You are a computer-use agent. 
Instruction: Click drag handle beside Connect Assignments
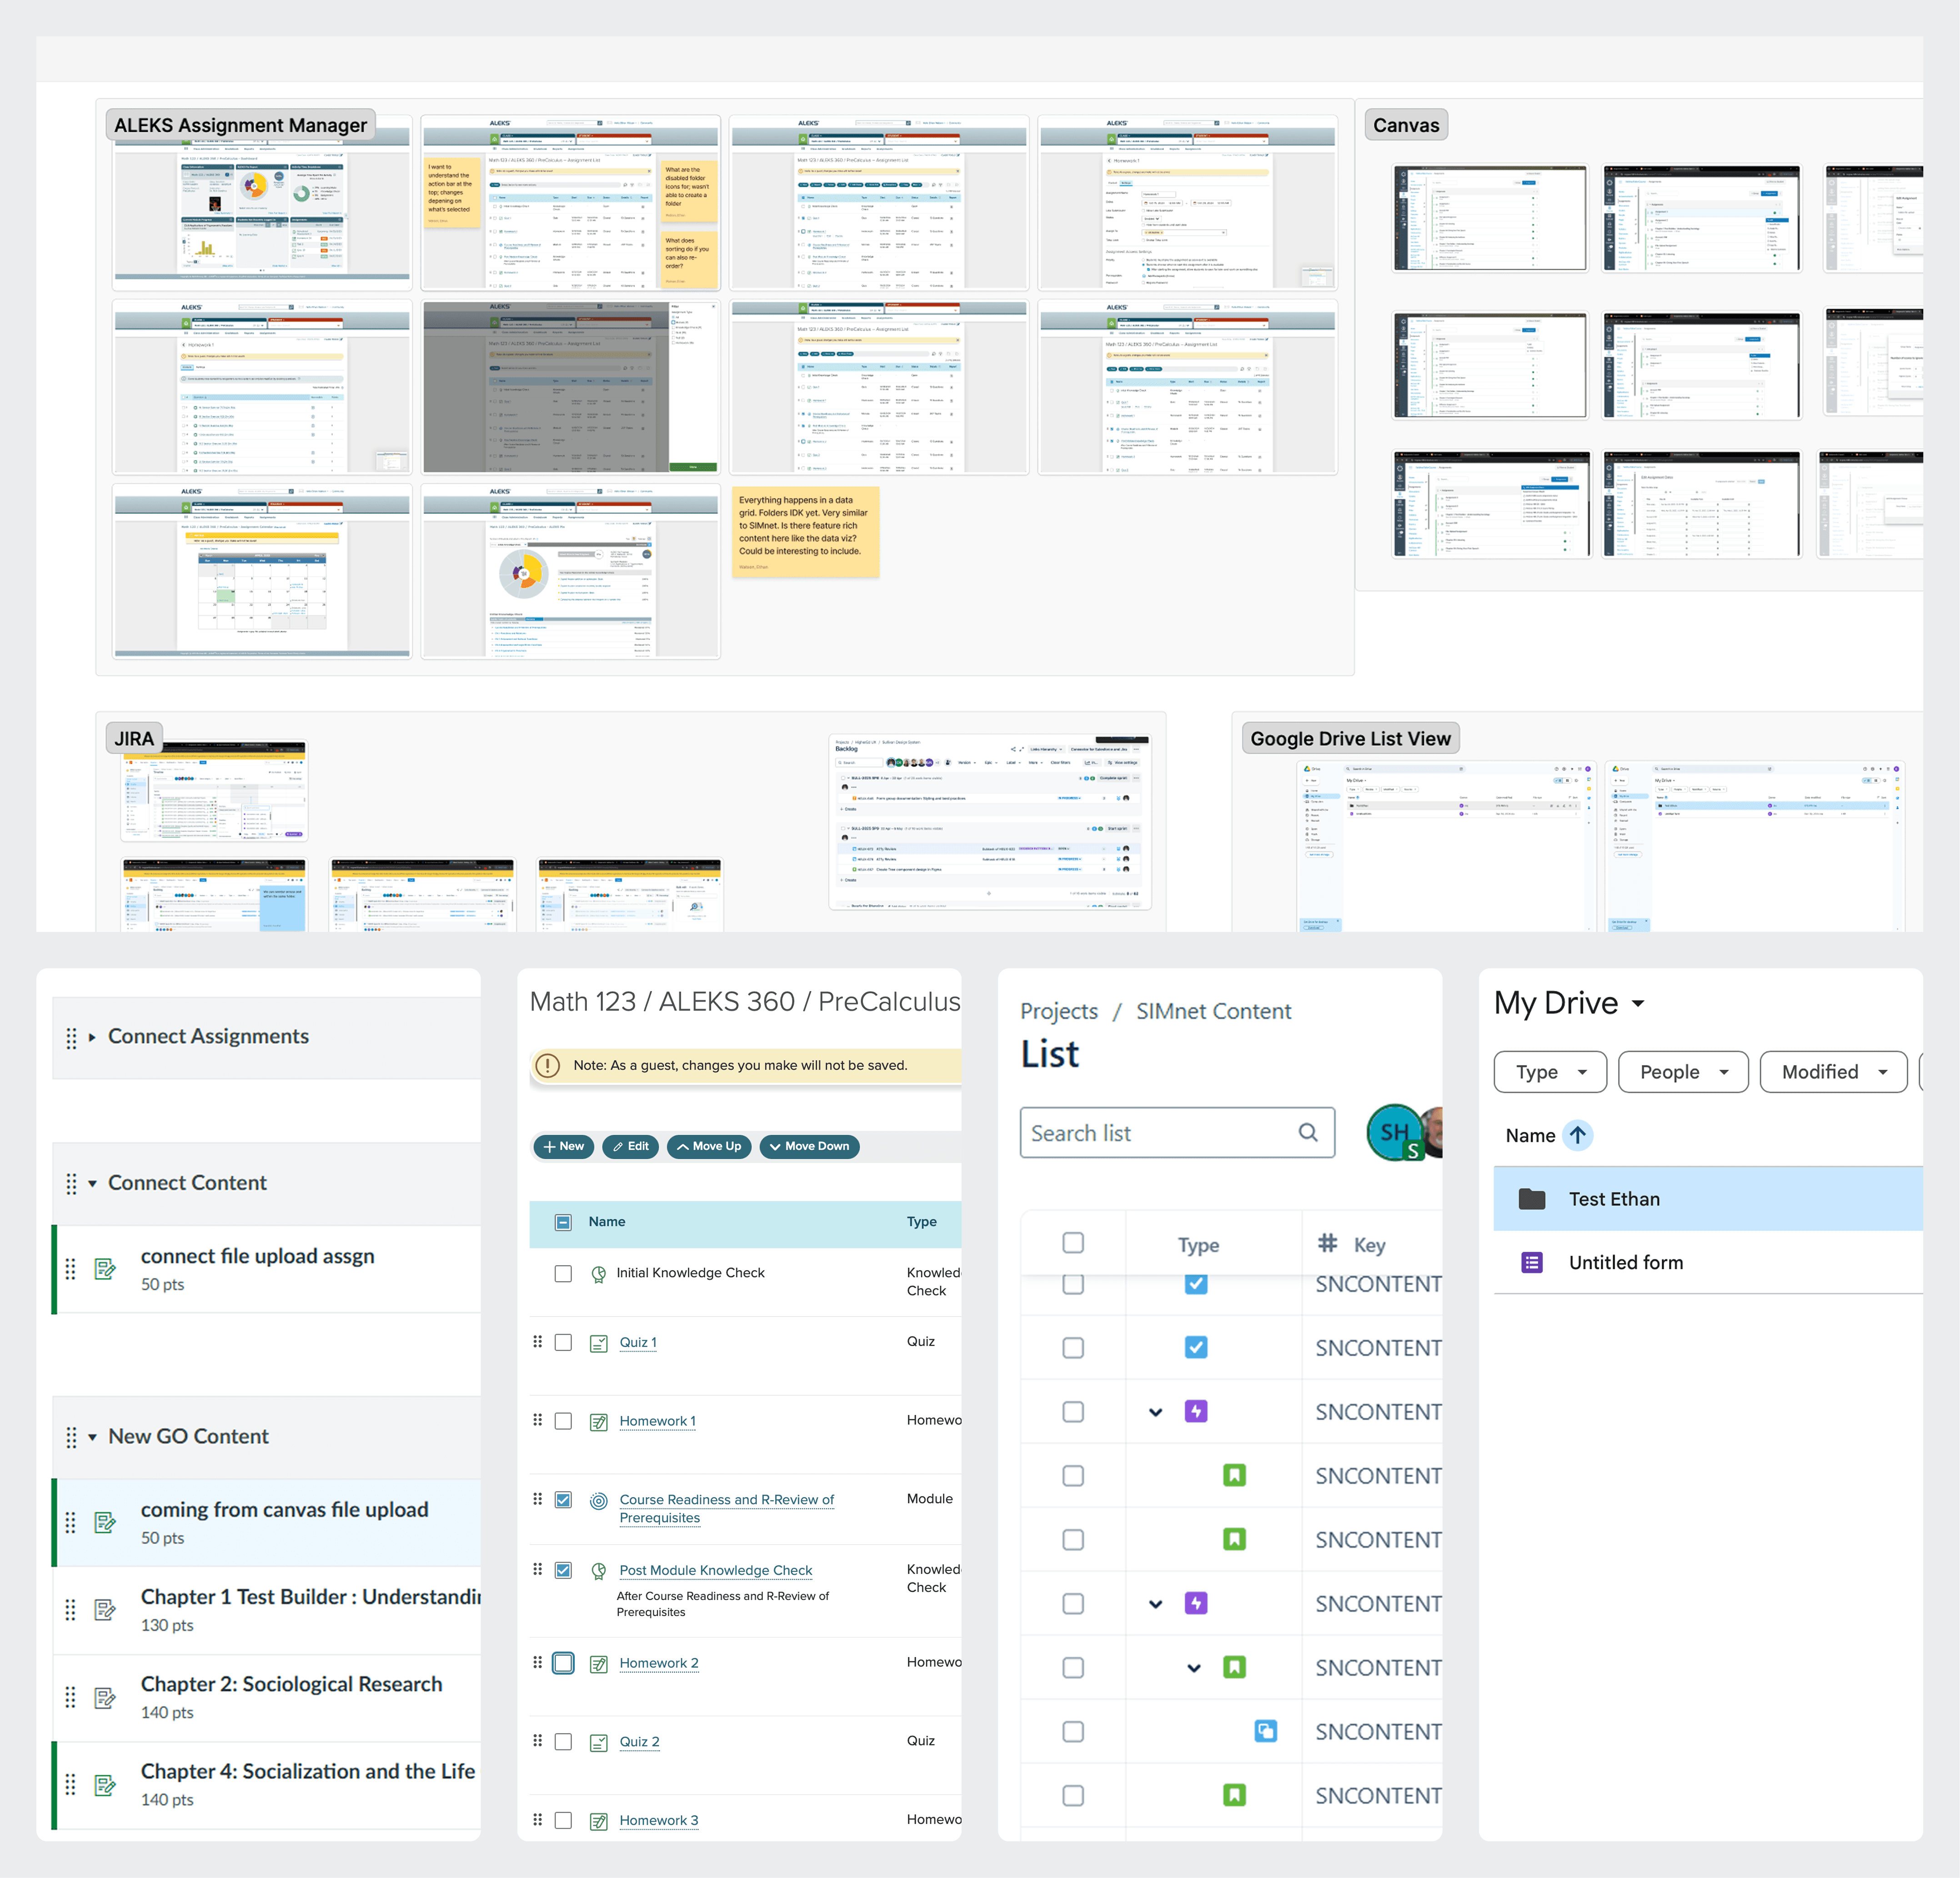click(71, 1037)
